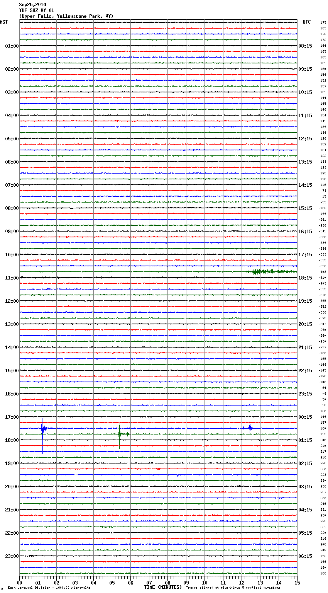Click the UTC timezone label
Screen dimensions: 328x593
pyautogui.click(x=306, y=22)
